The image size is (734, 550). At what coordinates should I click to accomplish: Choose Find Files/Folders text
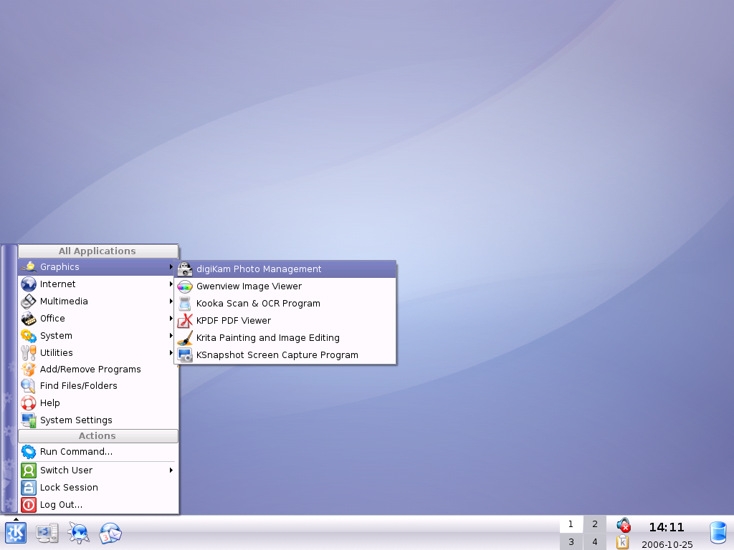point(79,386)
